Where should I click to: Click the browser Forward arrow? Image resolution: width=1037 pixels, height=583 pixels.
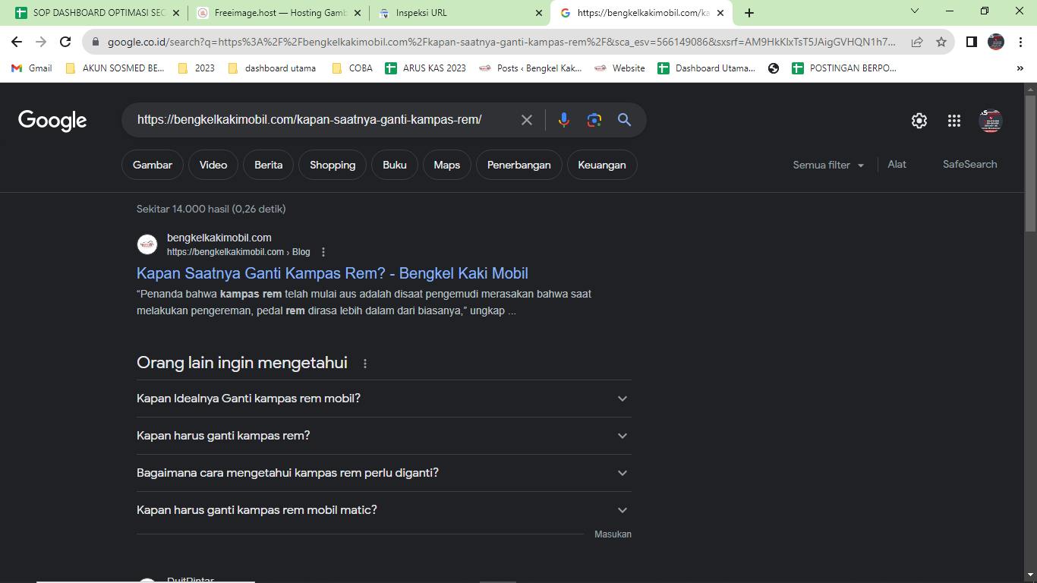[41, 42]
